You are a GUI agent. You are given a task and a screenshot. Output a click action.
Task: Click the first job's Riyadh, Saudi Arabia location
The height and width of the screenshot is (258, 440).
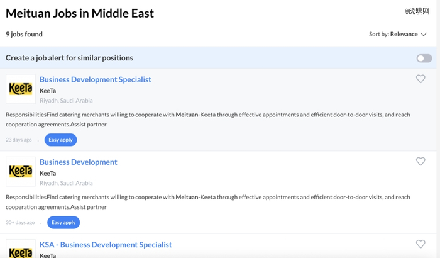click(66, 101)
